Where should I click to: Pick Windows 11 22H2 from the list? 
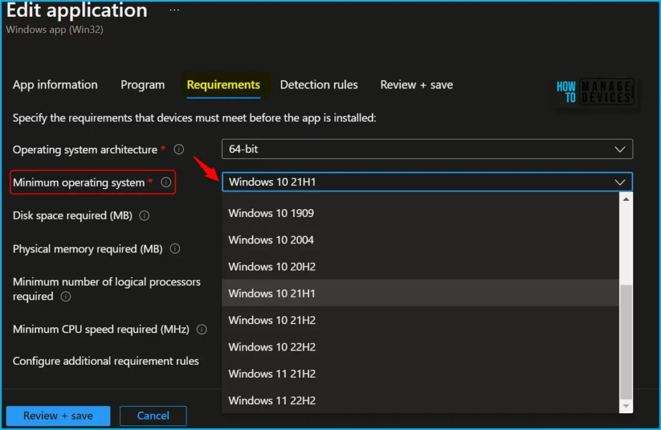(x=272, y=400)
